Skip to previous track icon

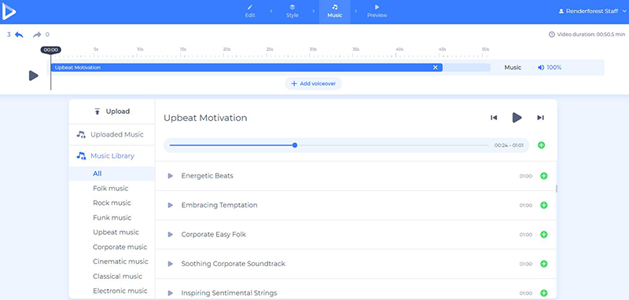click(494, 118)
